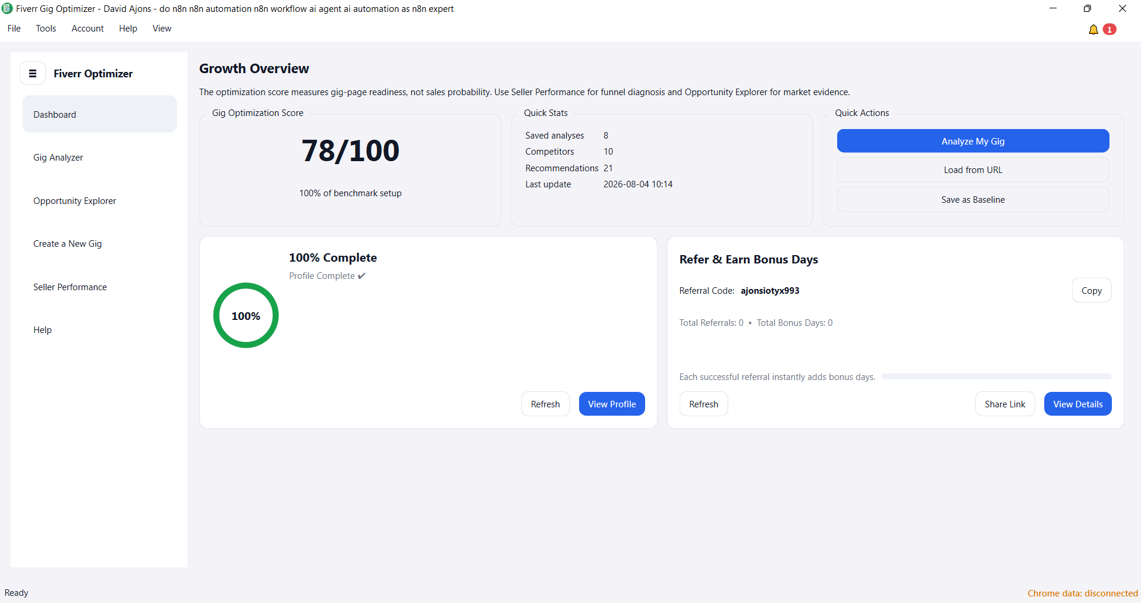Go to Gig Analyzer in sidebar
Screen dimensions: 1141x603
pos(99,158)
